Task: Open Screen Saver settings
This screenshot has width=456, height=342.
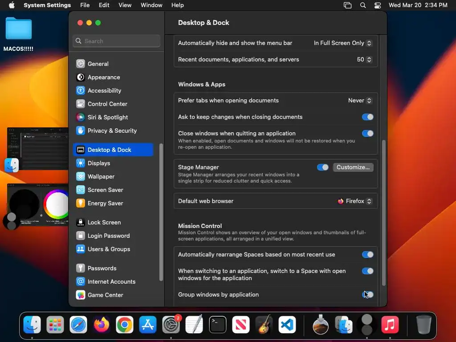Action: [x=113, y=190]
